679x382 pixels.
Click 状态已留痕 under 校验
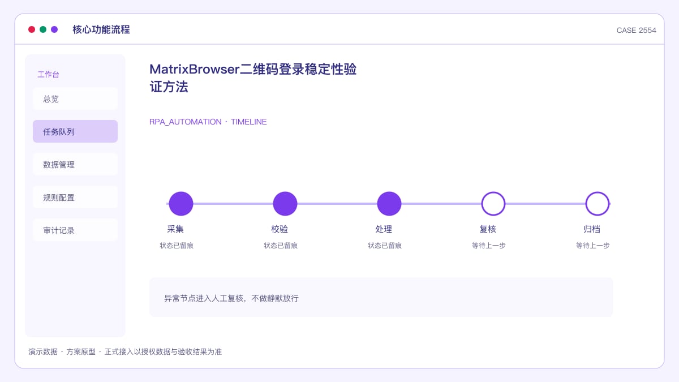(x=281, y=246)
